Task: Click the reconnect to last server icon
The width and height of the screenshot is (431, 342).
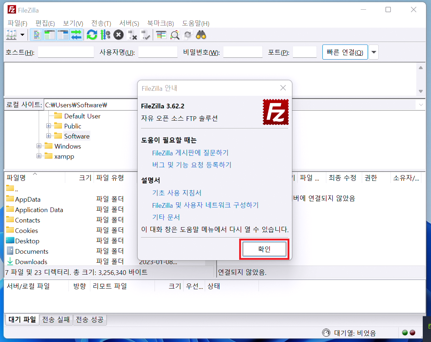Action: point(145,35)
